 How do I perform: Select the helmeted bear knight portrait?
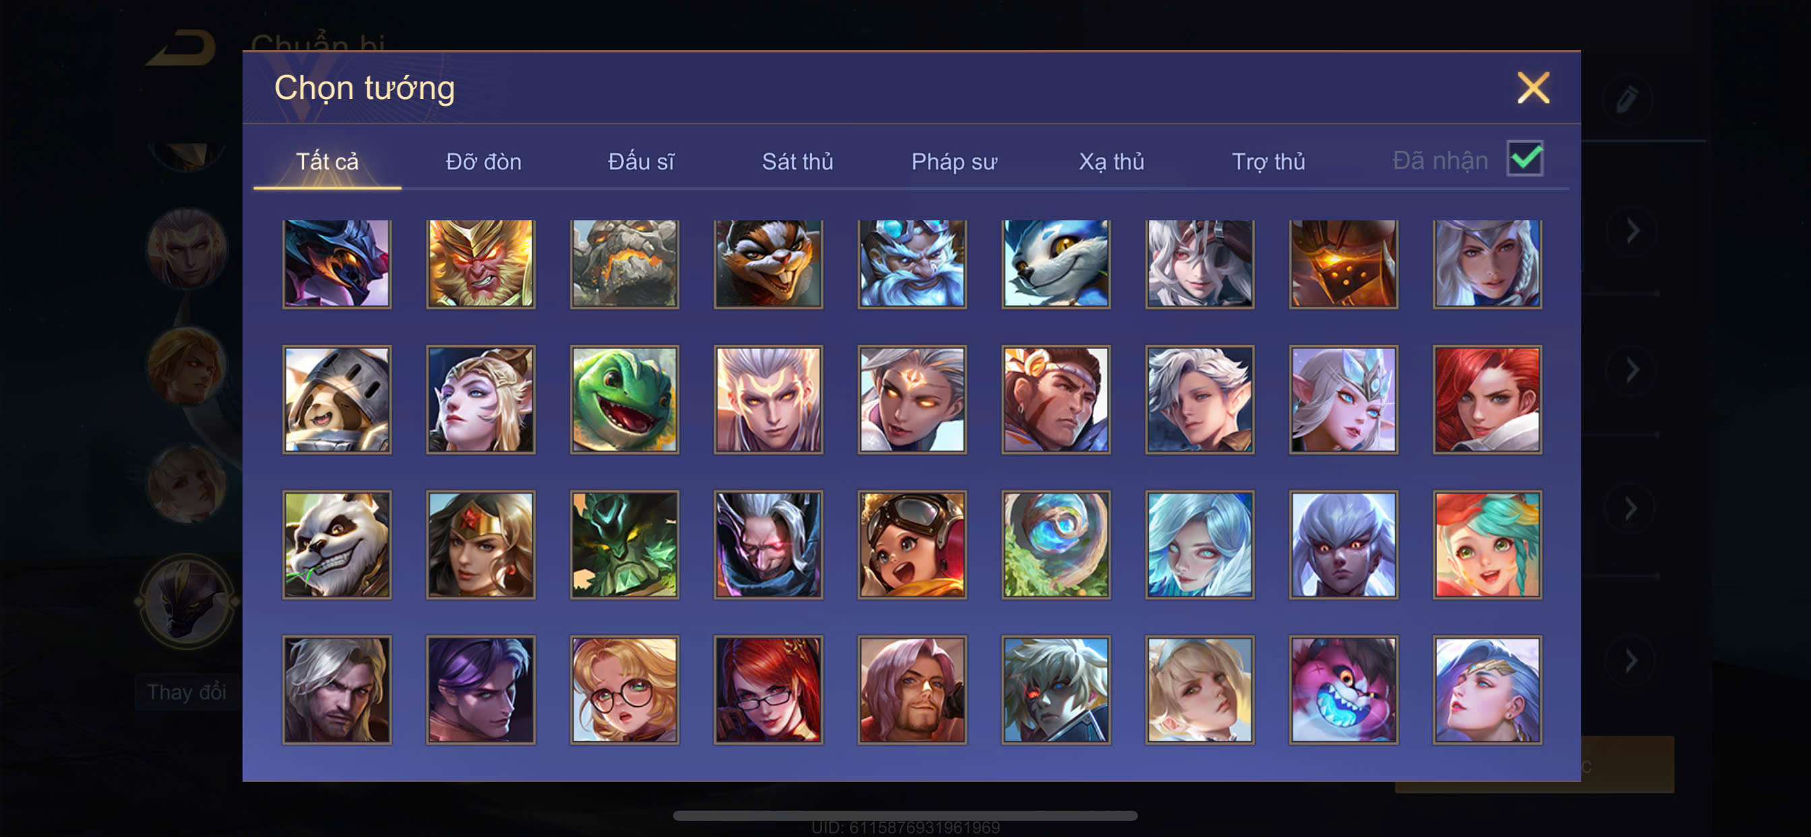tap(337, 400)
